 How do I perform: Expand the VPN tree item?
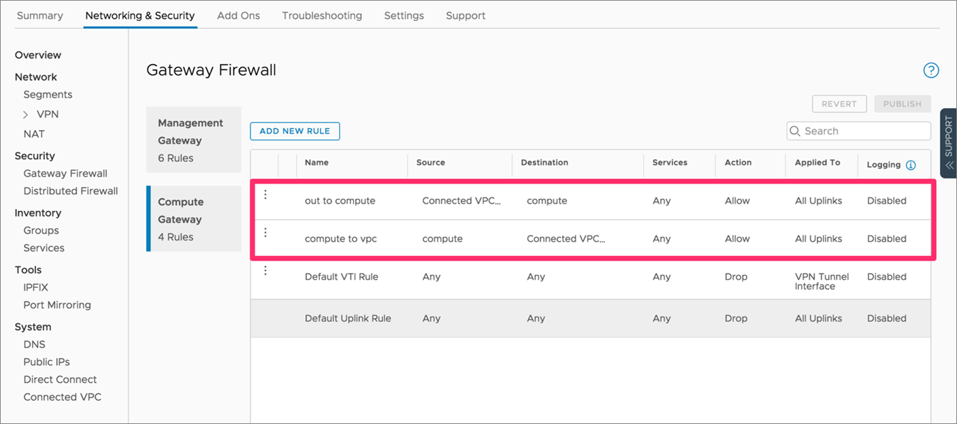pyautogui.click(x=26, y=114)
